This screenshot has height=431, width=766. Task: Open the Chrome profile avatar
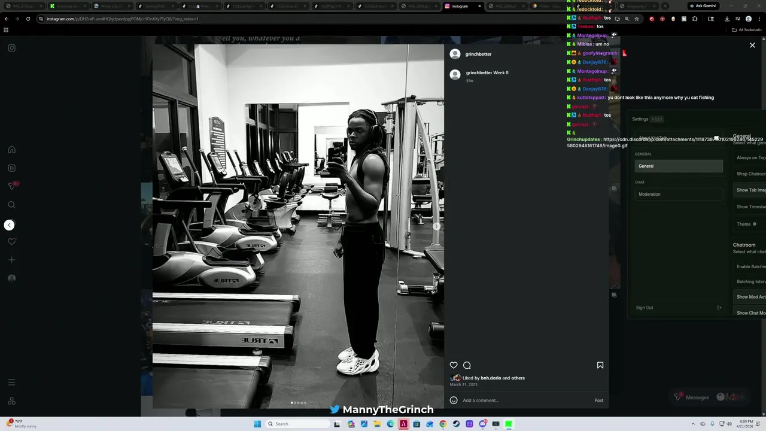(x=748, y=19)
